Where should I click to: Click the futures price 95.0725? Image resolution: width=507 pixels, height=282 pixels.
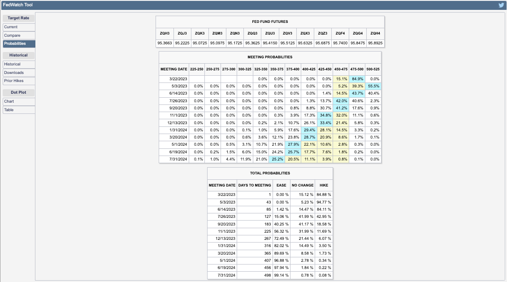tap(200, 43)
